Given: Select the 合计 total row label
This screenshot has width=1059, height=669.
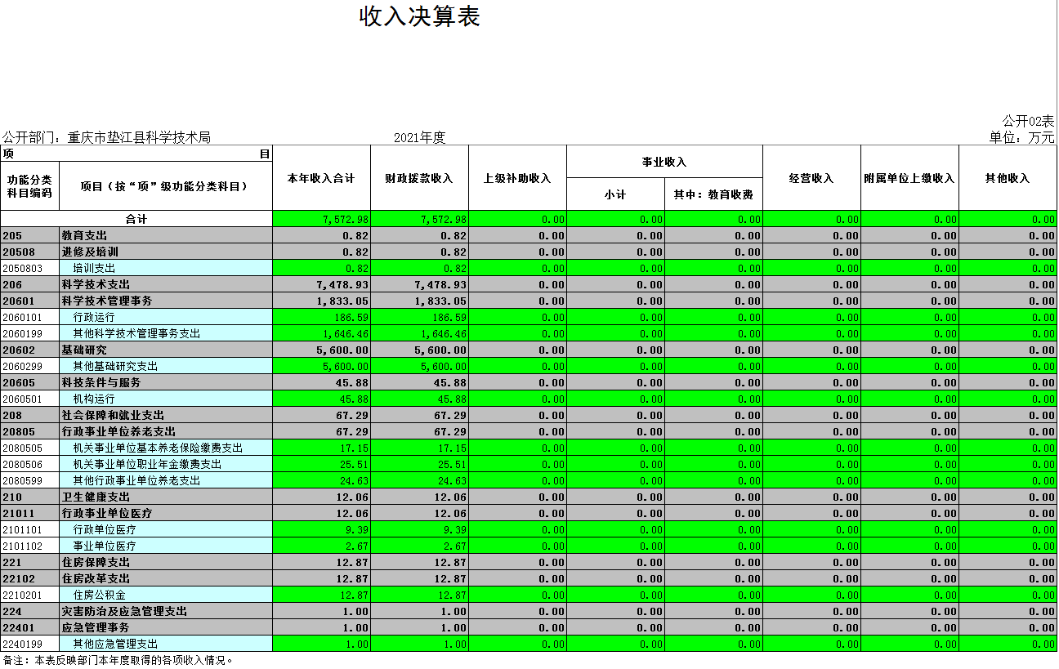Looking at the screenshot, I should pyautogui.click(x=136, y=219).
